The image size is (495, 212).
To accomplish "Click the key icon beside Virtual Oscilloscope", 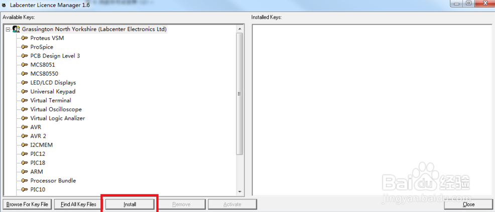I will click(x=24, y=109).
